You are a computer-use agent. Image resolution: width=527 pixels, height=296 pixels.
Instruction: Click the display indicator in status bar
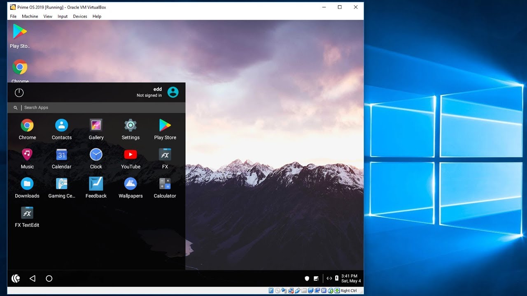click(x=310, y=291)
